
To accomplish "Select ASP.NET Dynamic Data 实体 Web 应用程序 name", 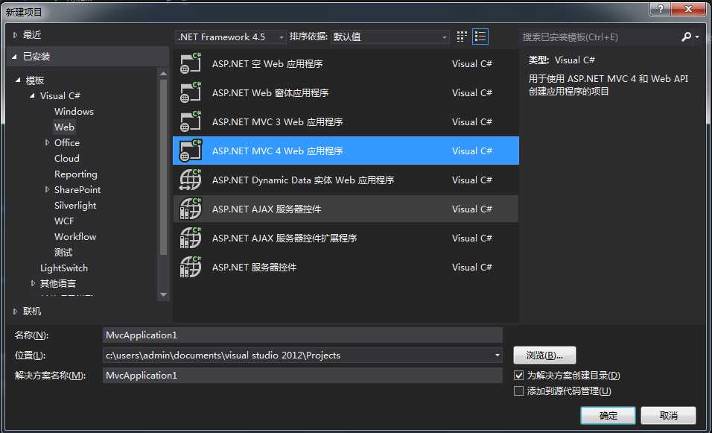I will tap(303, 180).
